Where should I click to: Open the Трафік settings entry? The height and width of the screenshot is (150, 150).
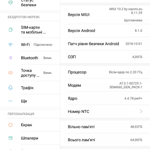click(x=30, y=87)
